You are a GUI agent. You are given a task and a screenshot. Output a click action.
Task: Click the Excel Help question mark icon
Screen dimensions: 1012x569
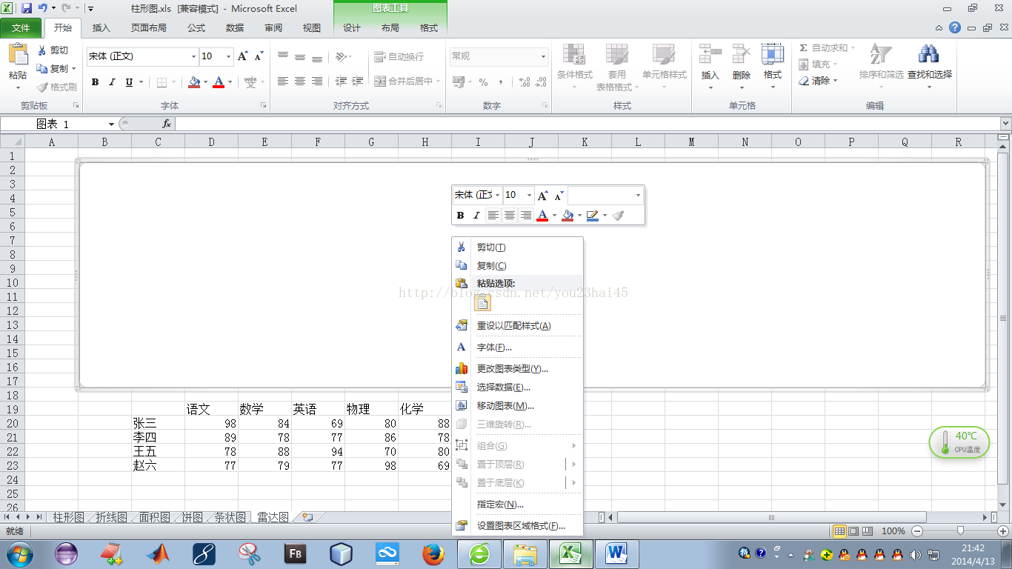tap(955, 27)
